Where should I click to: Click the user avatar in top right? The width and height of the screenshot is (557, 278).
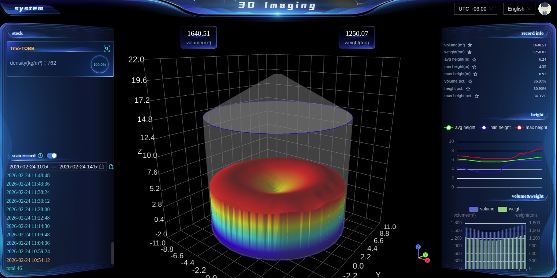tap(545, 9)
